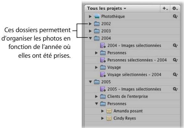184x128 pixels.
Task: Open the 2004 – Images sélectionnées search magnifier
Action: point(175,45)
